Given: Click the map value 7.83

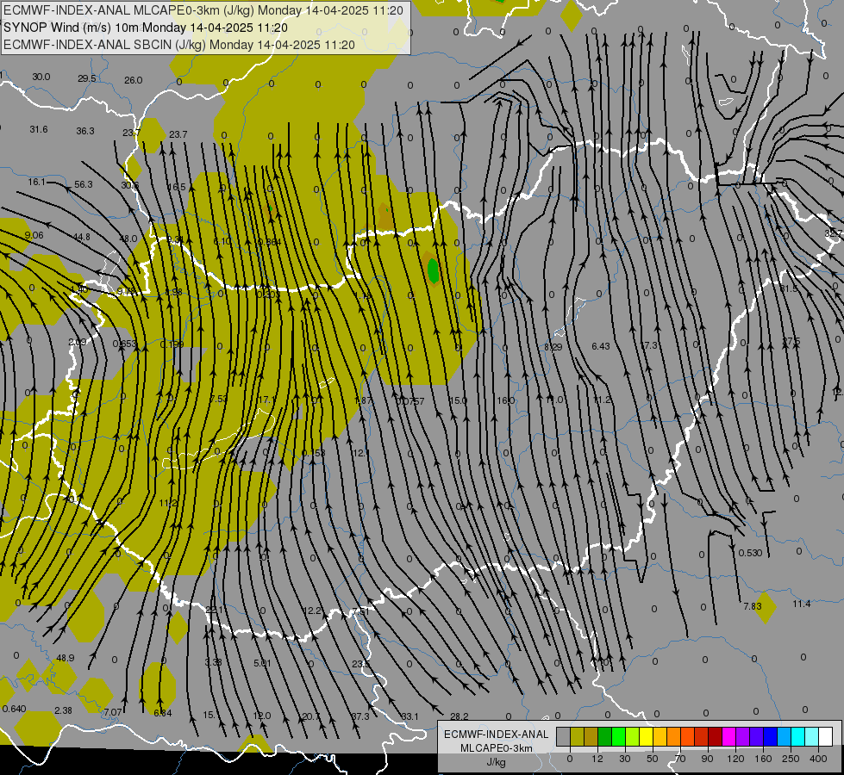Looking at the screenshot, I should 753,606.
